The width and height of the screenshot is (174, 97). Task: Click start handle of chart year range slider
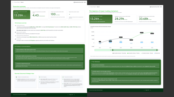pos(113,50)
